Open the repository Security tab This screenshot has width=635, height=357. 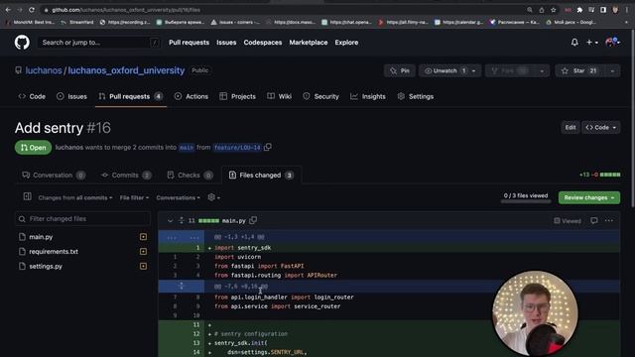[x=321, y=96]
